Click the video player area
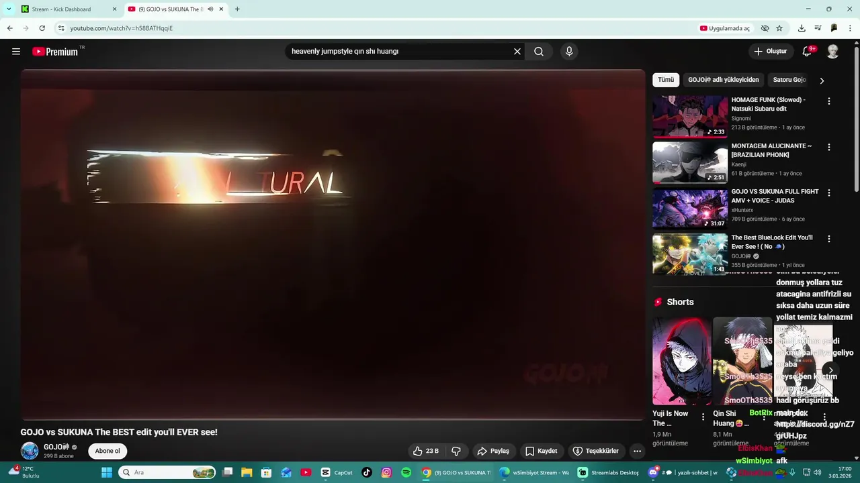The image size is (860, 483). pyautogui.click(x=333, y=245)
